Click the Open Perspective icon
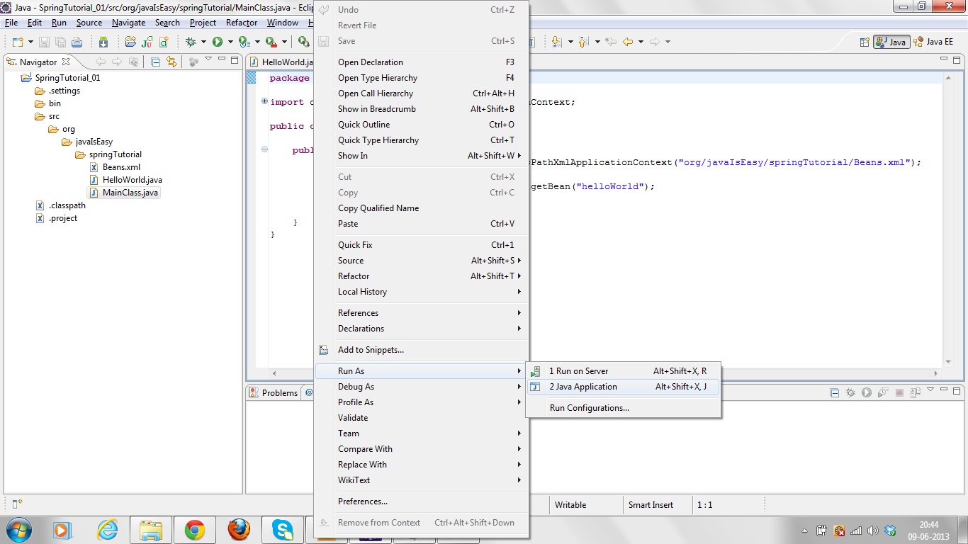The image size is (968, 544). (x=865, y=42)
